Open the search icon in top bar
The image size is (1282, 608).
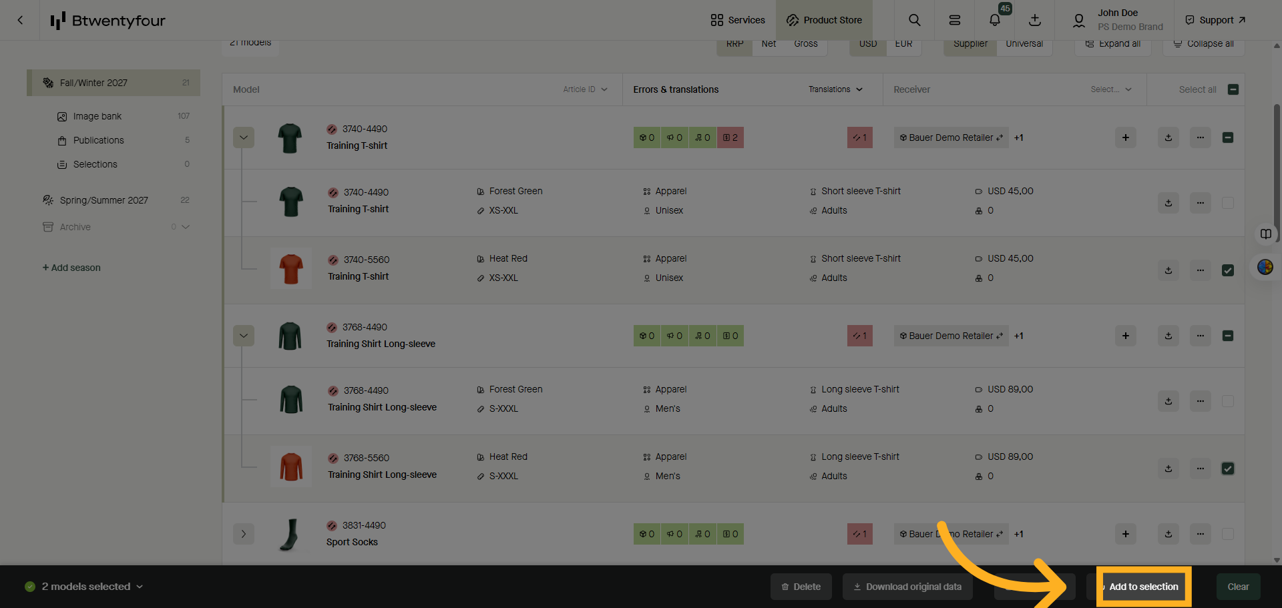click(915, 19)
